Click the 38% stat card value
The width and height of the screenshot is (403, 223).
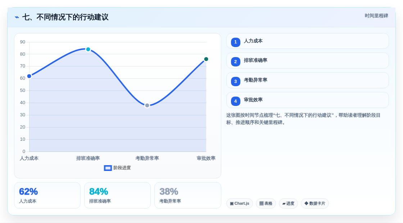169,192
